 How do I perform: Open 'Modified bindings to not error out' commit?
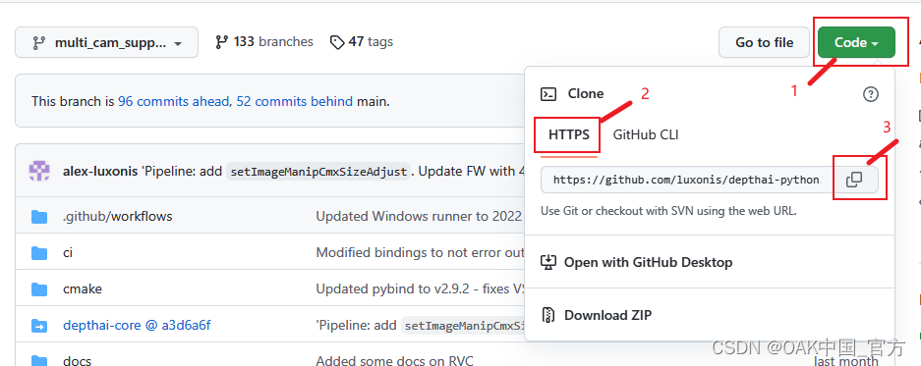pyautogui.click(x=420, y=253)
